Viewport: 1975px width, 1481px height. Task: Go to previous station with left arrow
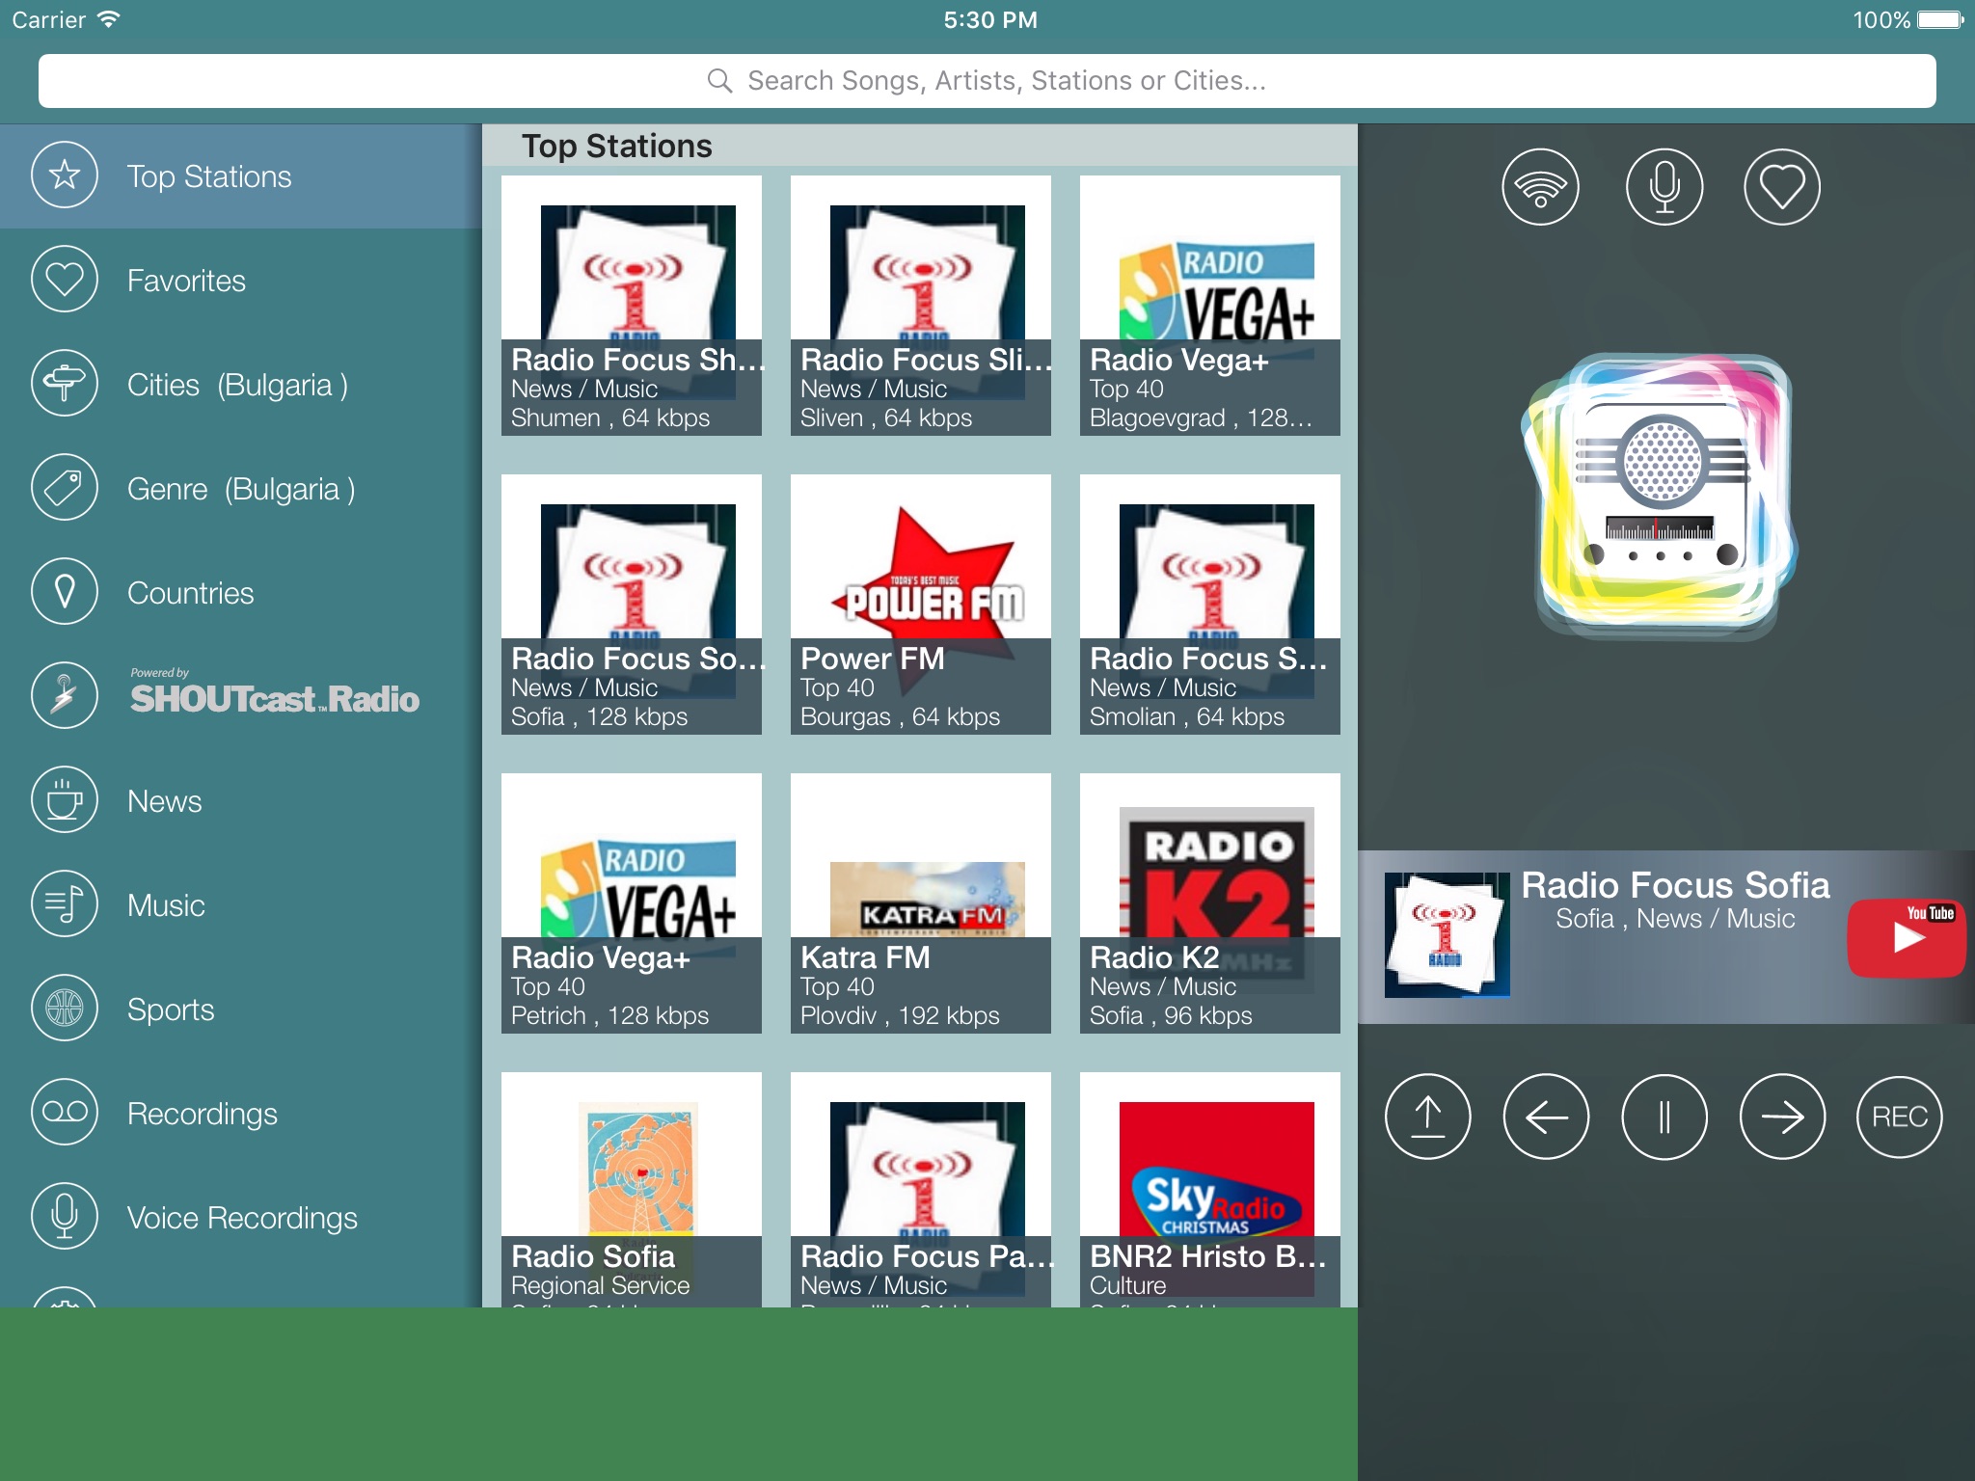(x=1546, y=1117)
